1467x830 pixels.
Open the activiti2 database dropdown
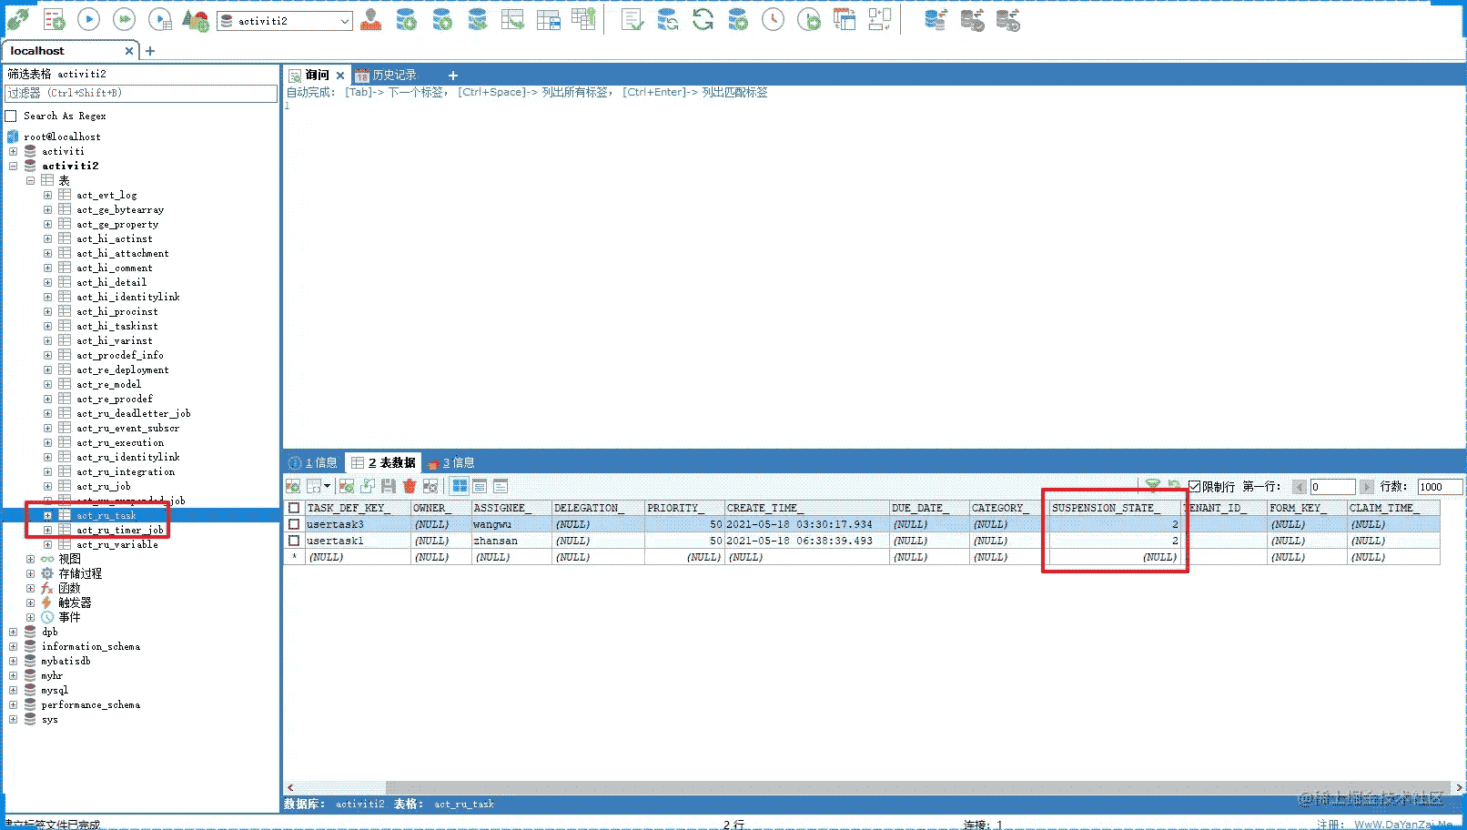pyautogui.click(x=345, y=21)
